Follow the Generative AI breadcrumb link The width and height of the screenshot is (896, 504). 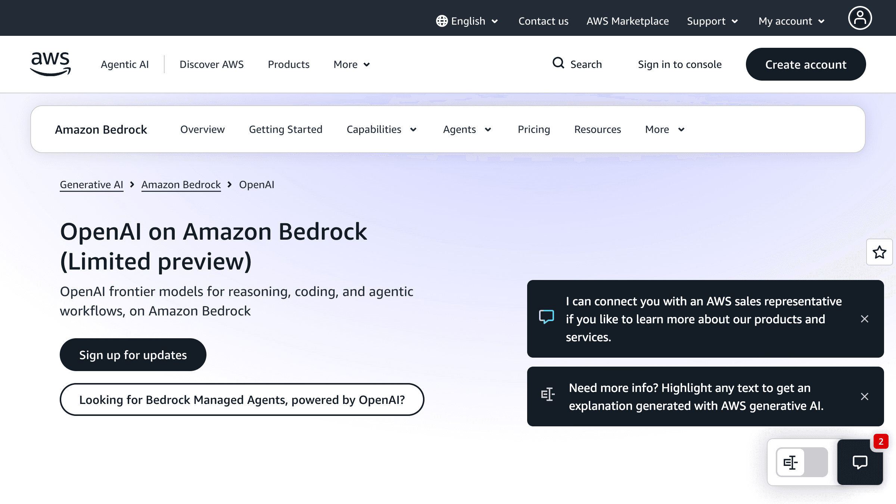pos(91,184)
